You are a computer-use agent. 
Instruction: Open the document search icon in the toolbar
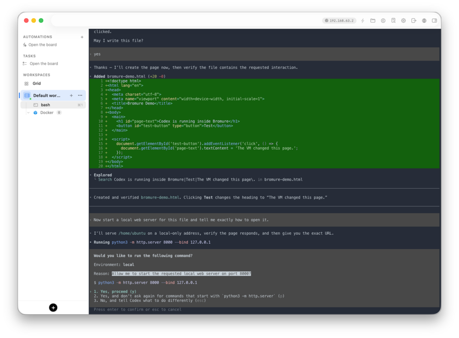[x=393, y=21]
